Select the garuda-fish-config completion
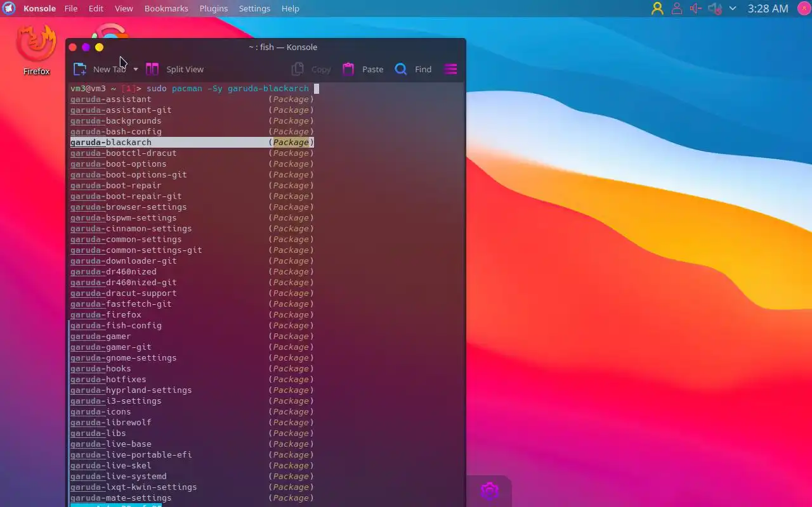 [x=192, y=325]
